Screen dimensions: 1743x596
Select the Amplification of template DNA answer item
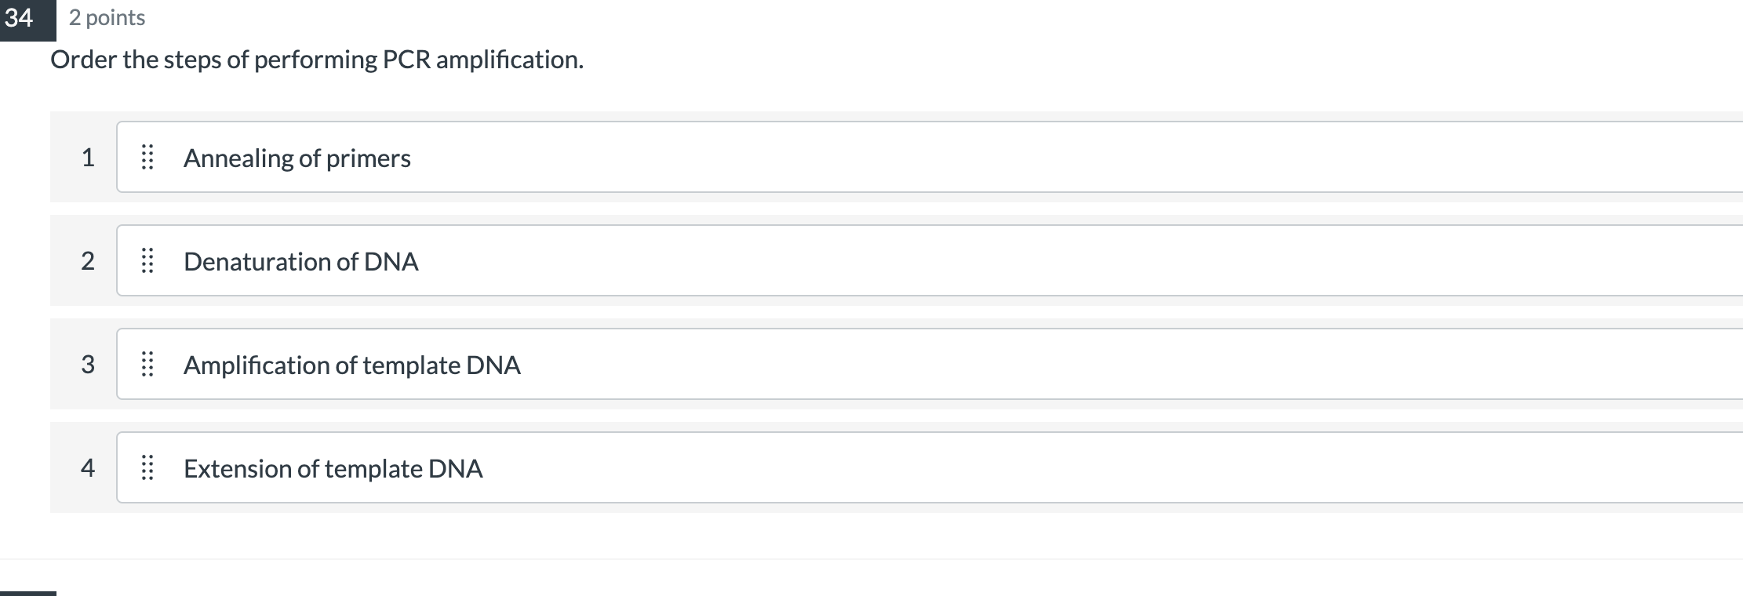pyautogui.click(x=353, y=364)
